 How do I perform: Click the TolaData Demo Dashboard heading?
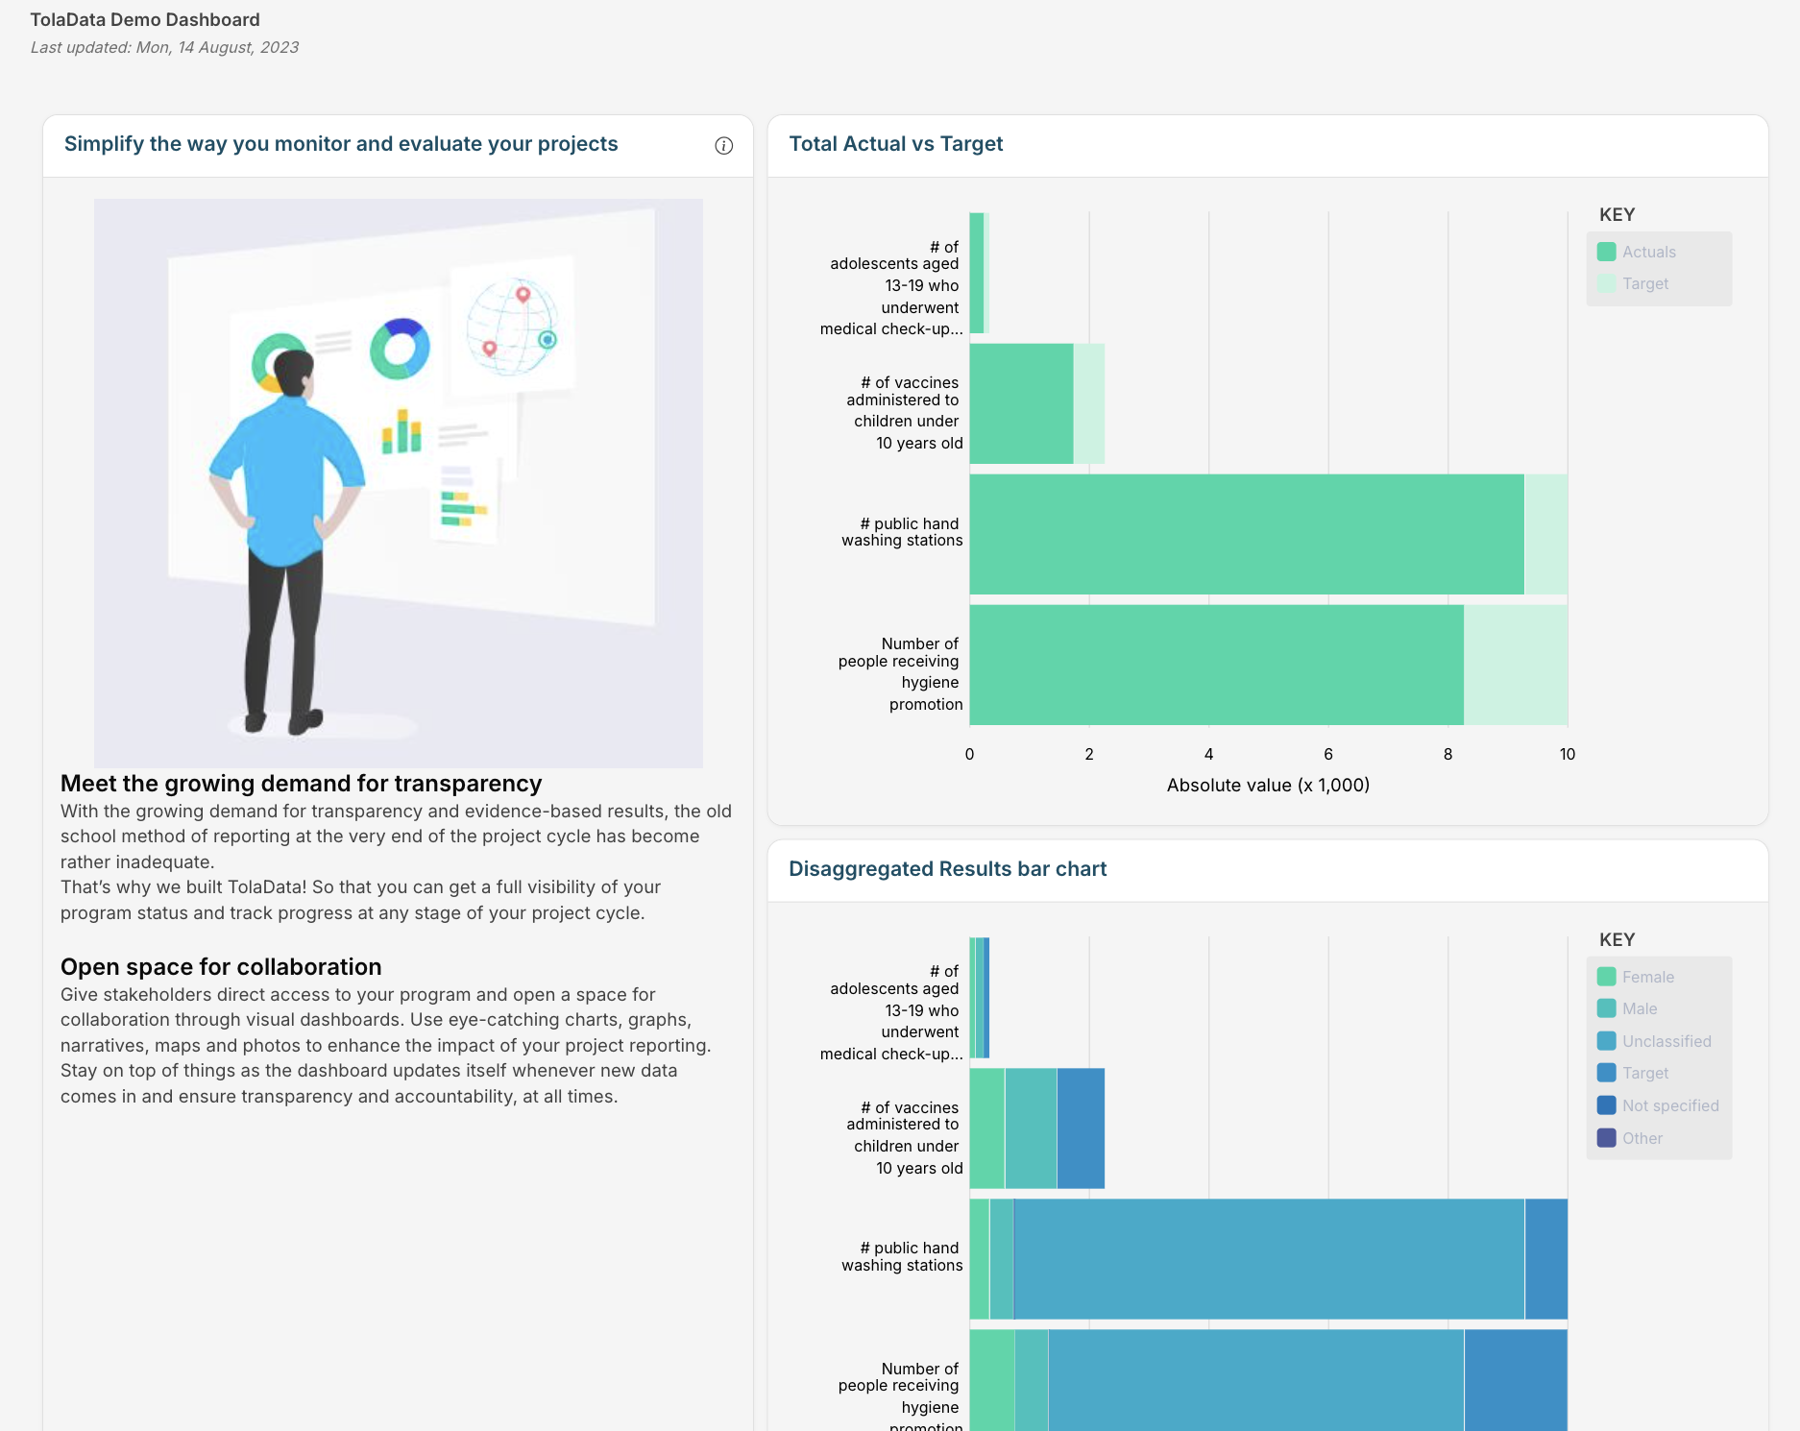145,19
